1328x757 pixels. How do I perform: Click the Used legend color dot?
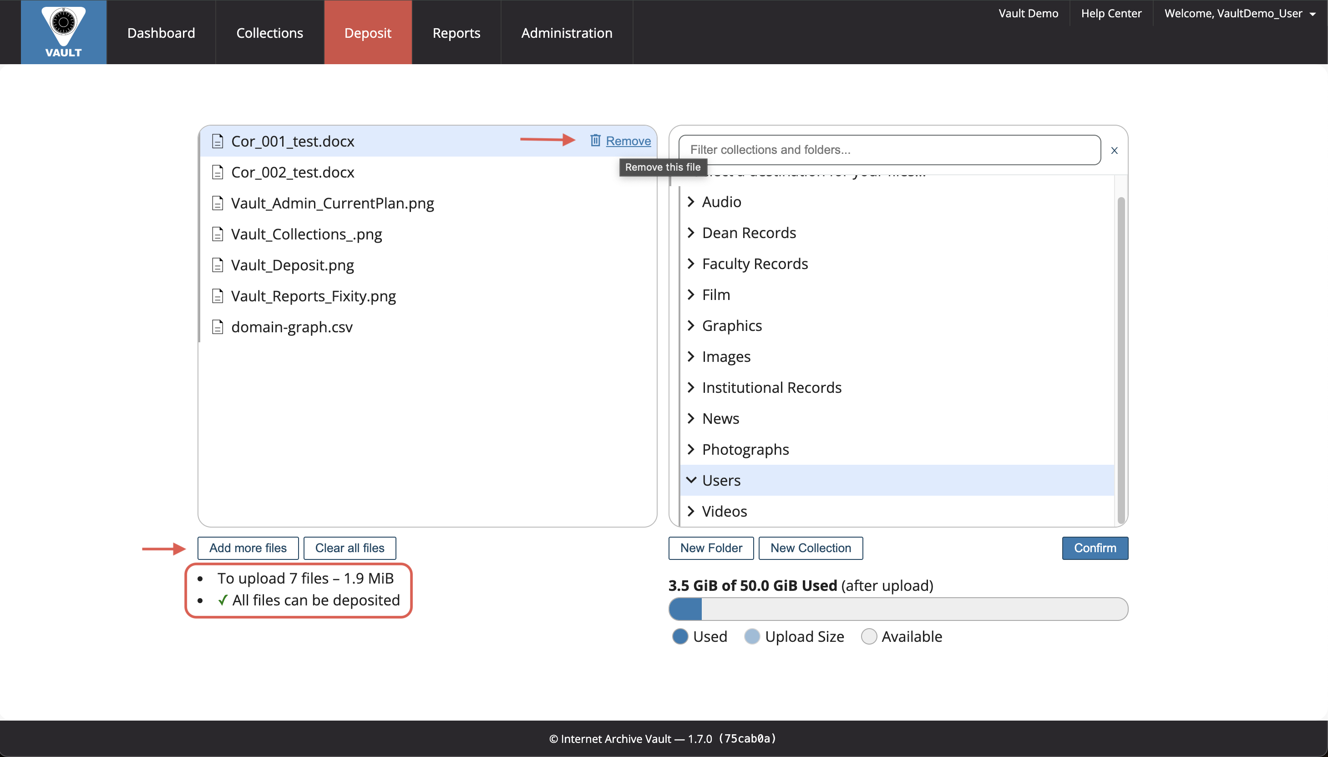680,636
